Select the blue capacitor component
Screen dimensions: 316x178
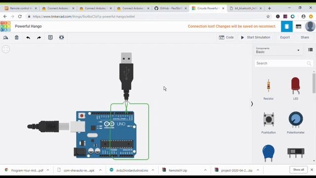269,153
